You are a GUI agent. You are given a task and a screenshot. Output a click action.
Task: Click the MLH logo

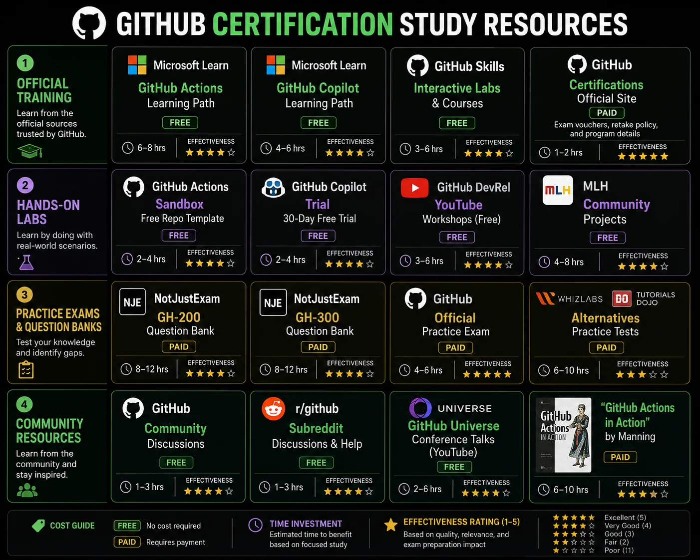[558, 190]
